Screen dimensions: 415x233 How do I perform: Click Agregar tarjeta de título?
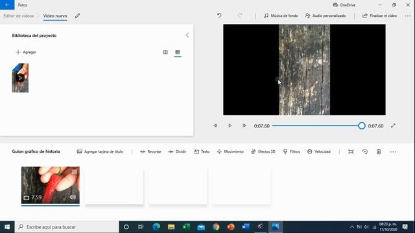pyautogui.click(x=100, y=151)
